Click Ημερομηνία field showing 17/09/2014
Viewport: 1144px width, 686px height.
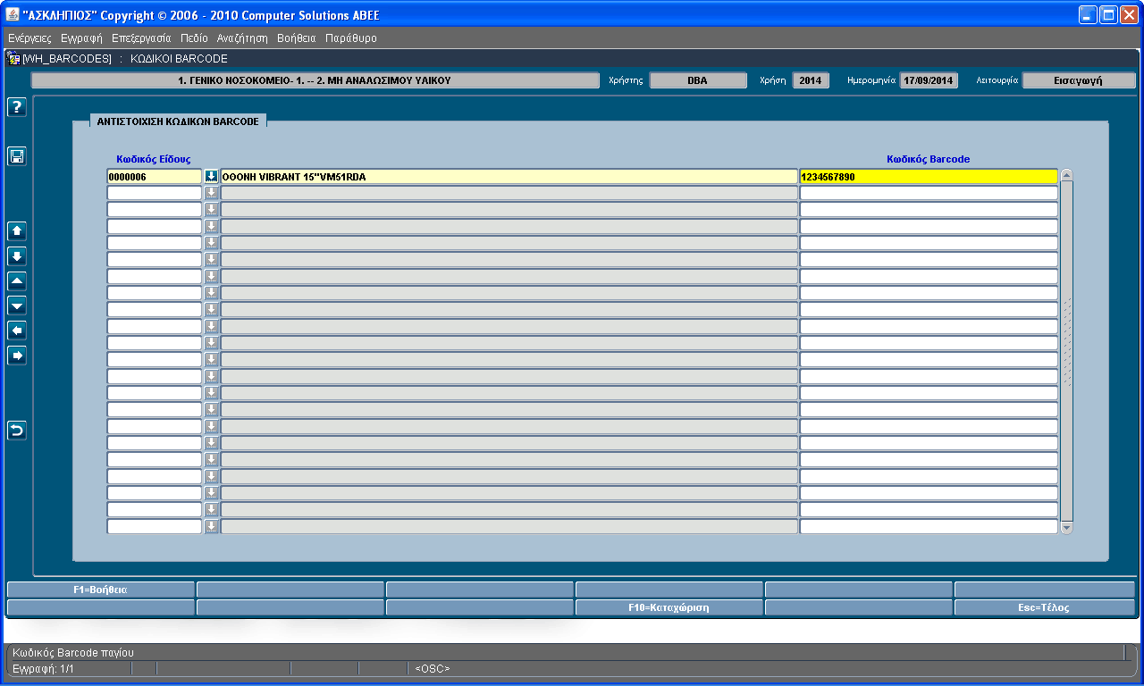point(929,80)
